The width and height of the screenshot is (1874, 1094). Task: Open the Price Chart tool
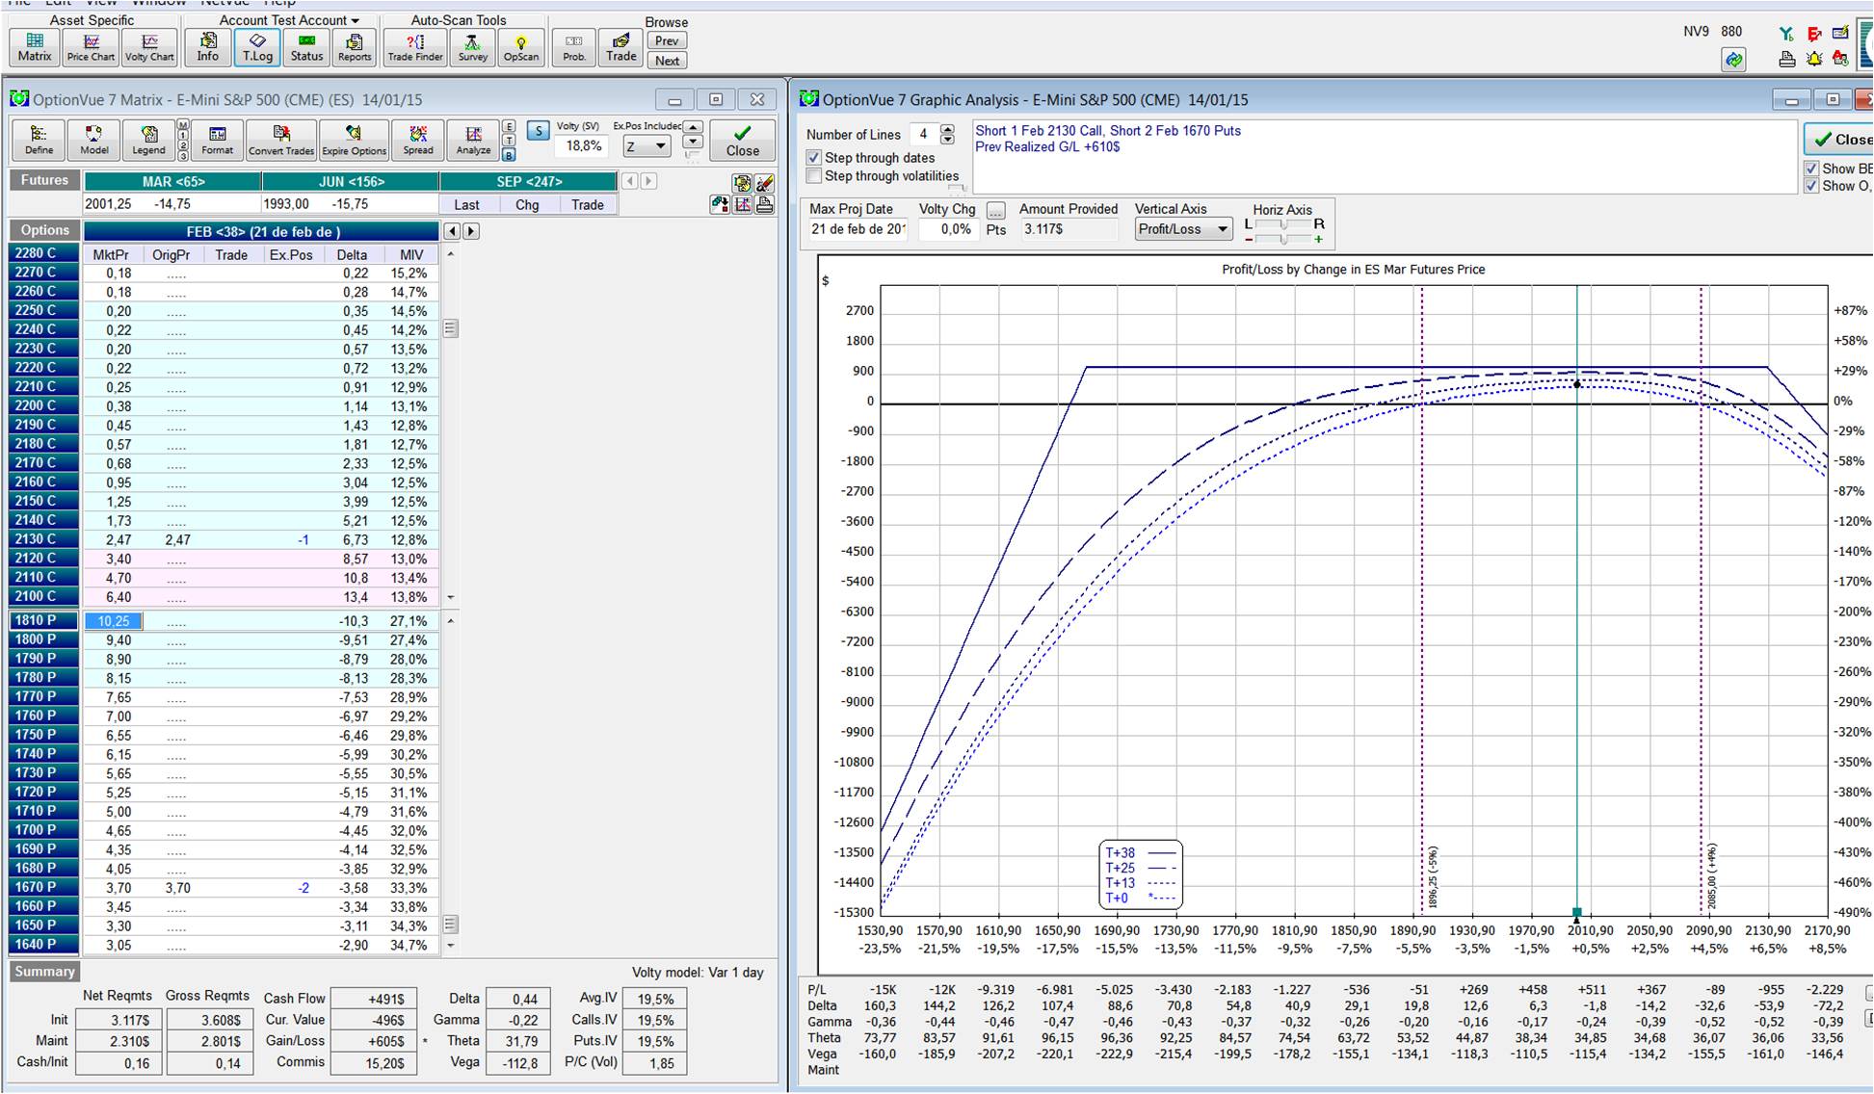point(91,46)
